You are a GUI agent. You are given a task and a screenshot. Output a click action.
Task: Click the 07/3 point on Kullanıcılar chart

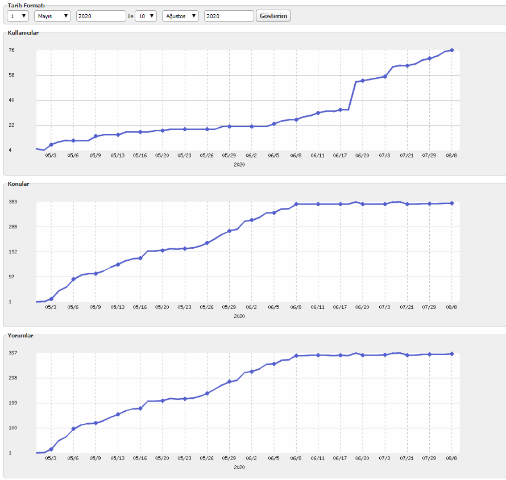point(385,76)
